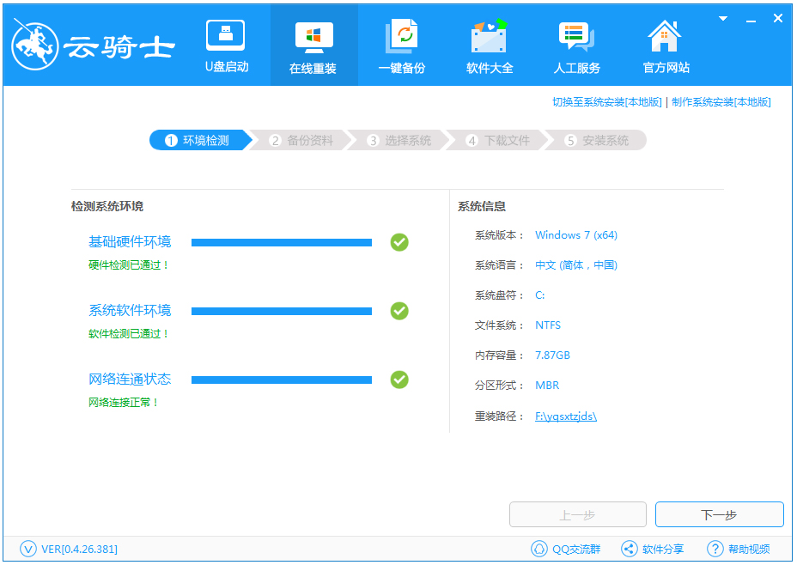
Task: Click the VER[0.4.26.381] version text
Action: click(x=79, y=550)
